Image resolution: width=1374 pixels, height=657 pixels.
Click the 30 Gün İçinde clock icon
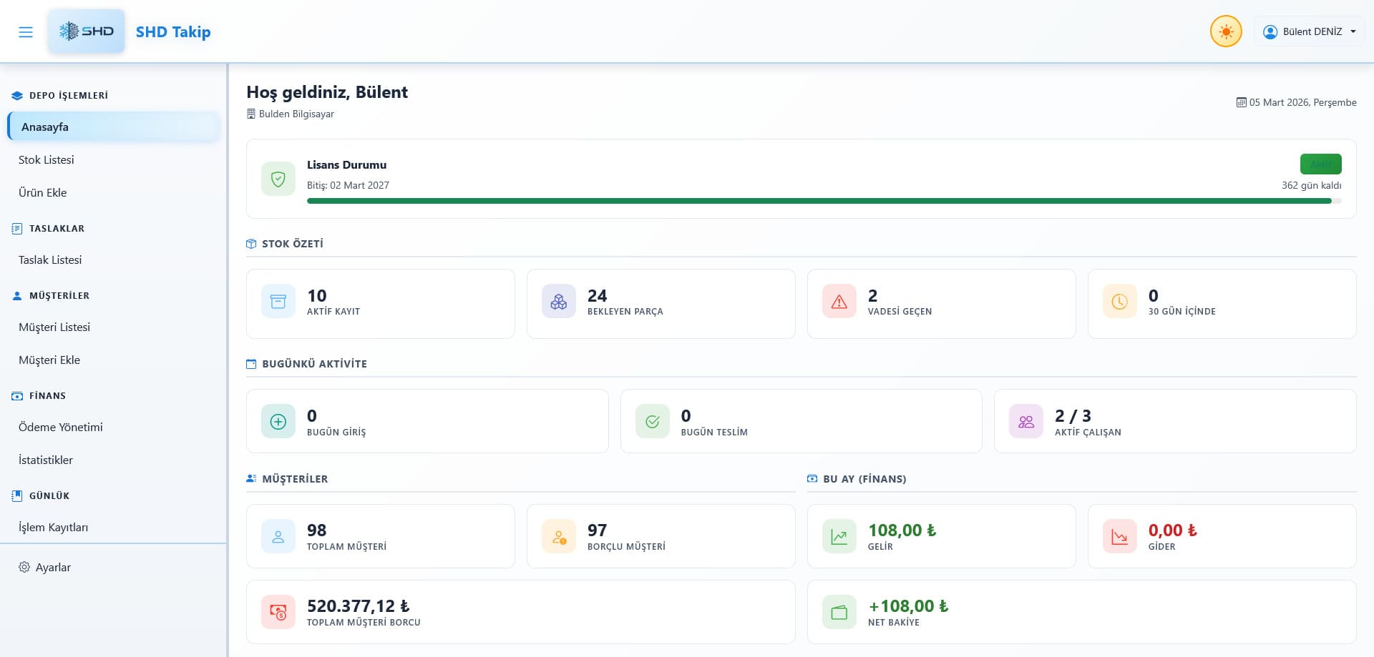(1120, 302)
